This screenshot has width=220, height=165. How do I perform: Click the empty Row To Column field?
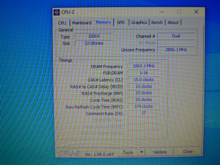[144, 133]
